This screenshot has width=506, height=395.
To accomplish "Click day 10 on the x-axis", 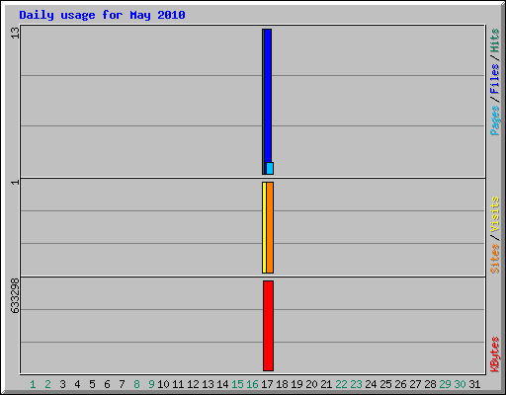I will coord(163,384).
